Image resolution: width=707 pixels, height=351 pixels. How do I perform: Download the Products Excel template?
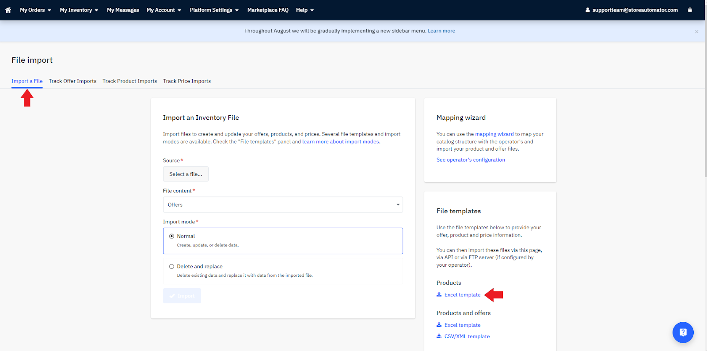[462, 295]
